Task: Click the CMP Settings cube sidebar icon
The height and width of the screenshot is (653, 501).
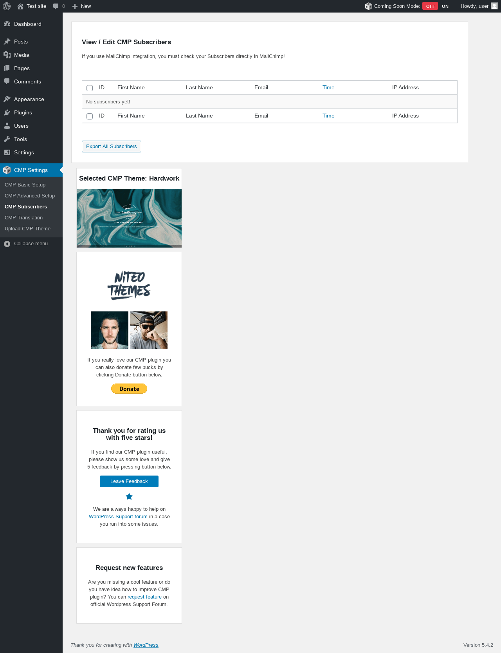Action: (x=7, y=170)
